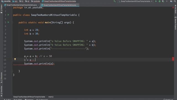Click run gutter arrow beside class declaration

pos(8,15)
